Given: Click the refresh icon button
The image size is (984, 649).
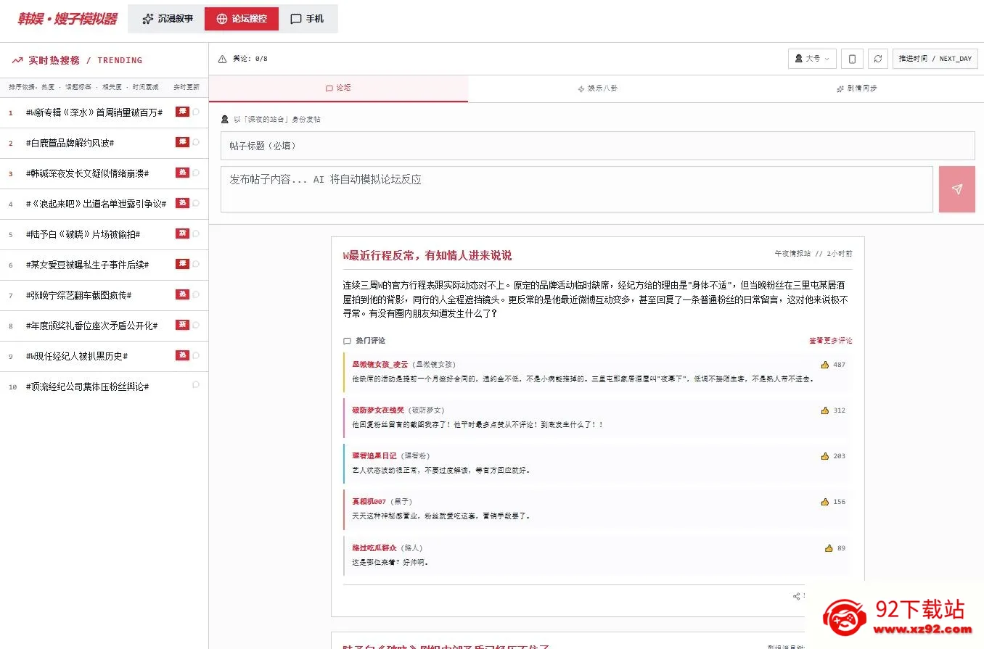Looking at the screenshot, I should (x=878, y=59).
